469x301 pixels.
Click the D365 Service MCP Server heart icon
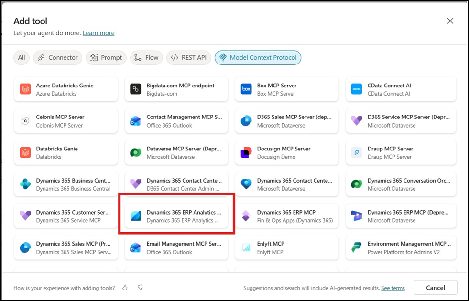pyautogui.click(x=357, y=121)
